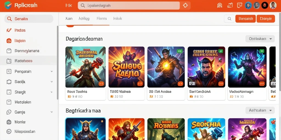Click the Pengatah sidebar icon
Image resolution: width=281 pixels, height=140 pixels.
pyautogui.click(x=9, y=71)
